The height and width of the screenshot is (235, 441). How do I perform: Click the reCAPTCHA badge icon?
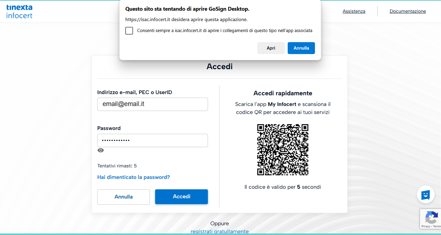pos(431,217)
